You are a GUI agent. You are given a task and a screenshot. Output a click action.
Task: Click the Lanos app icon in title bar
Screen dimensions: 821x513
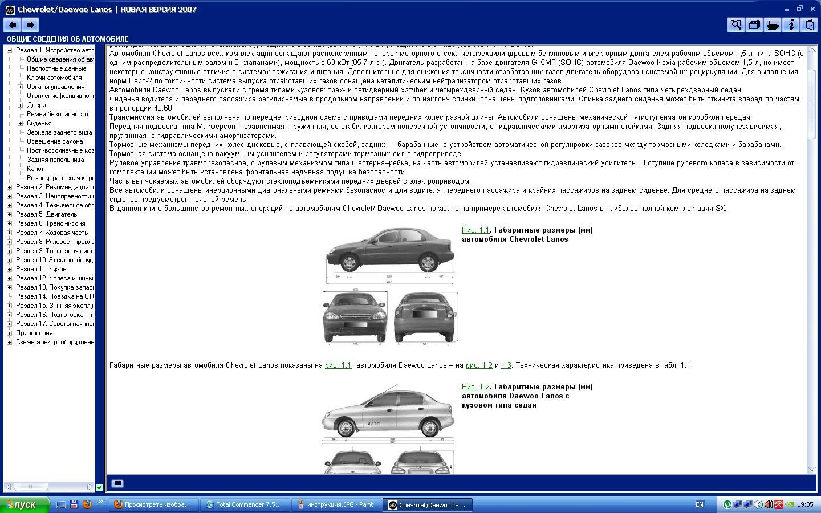pos(10,10)
